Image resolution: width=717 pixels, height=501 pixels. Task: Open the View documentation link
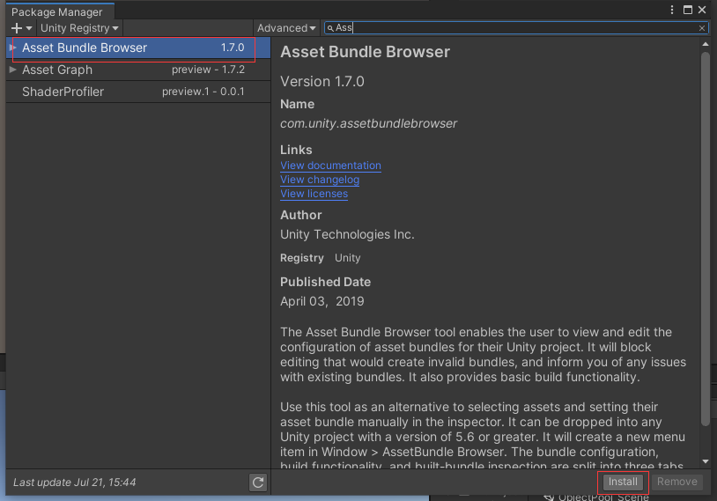(x=330, y=166)
